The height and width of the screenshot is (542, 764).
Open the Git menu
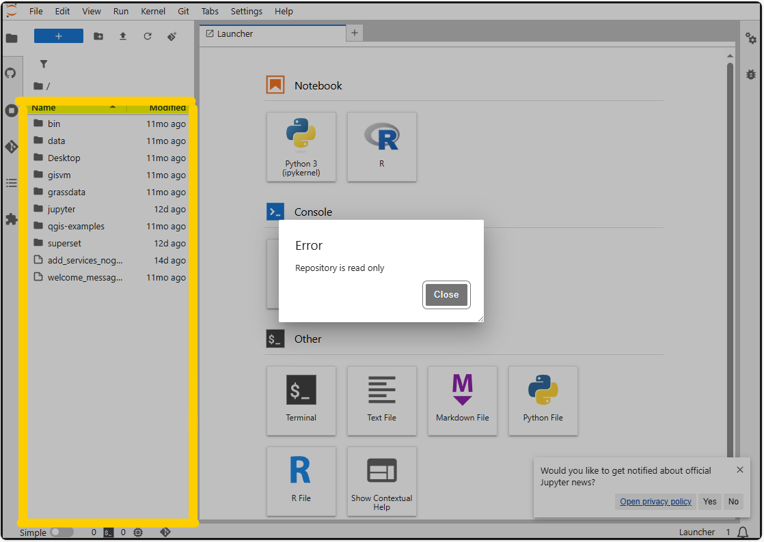coord(183,11)
